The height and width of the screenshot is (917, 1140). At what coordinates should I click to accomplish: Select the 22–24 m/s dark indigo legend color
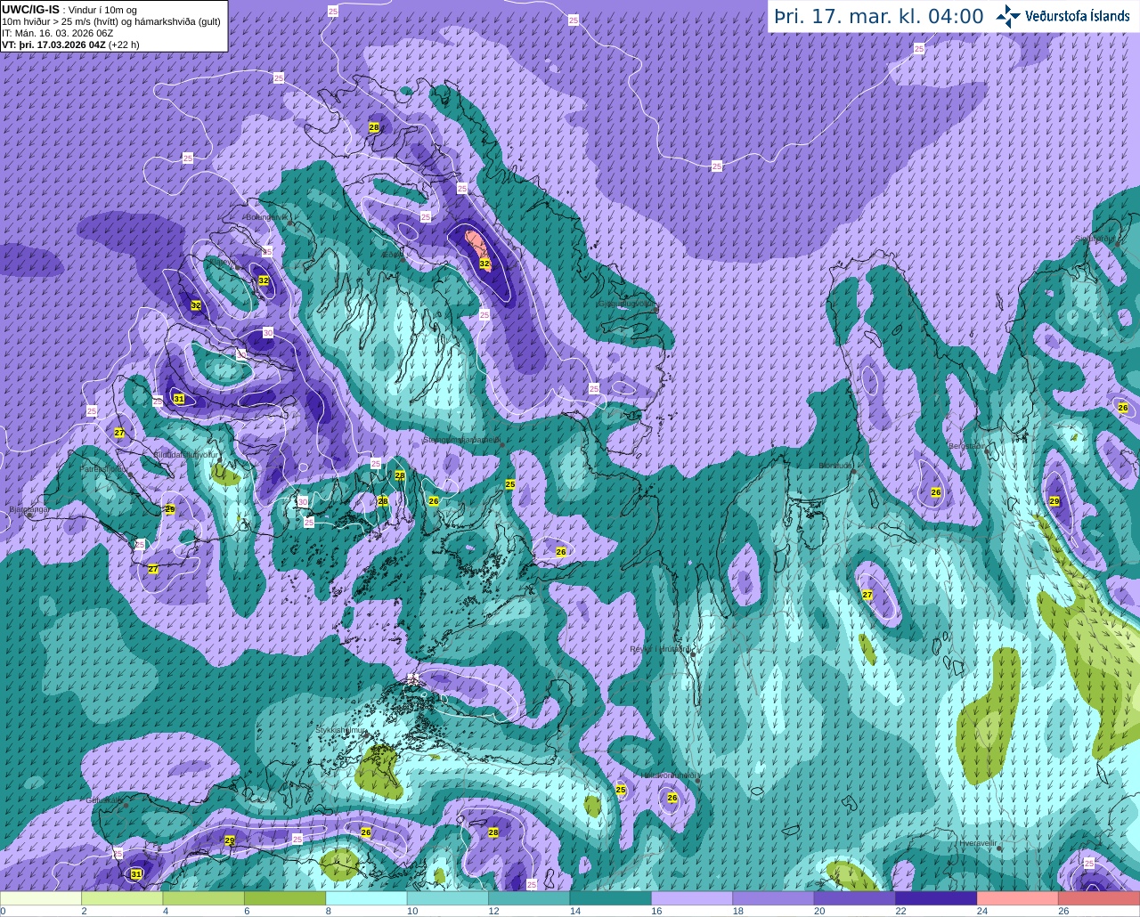coord(936,898)
